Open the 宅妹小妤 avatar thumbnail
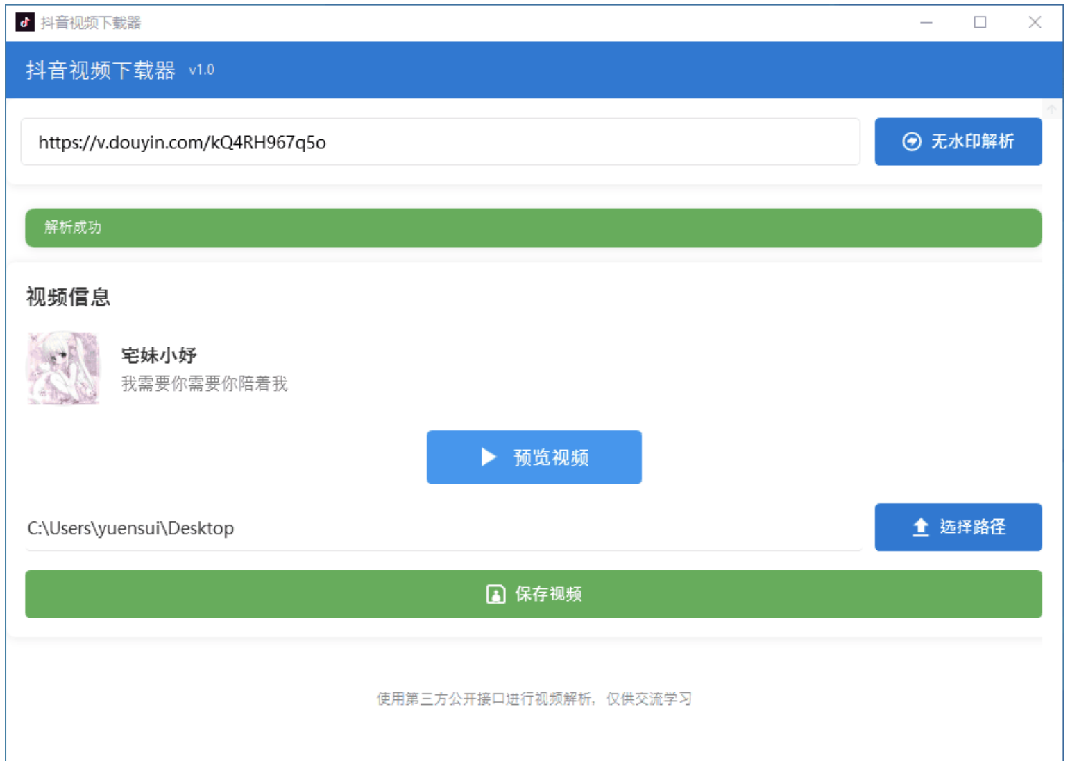1070x761 pixels. click(63, 368)
